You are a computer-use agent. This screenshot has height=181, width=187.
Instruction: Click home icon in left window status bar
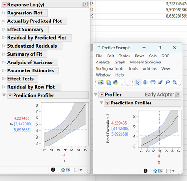coord(63,170)
